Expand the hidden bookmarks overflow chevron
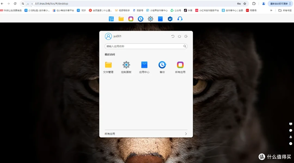Image resolution: width=294 pixels, height=163 pixels. point(271,11)
